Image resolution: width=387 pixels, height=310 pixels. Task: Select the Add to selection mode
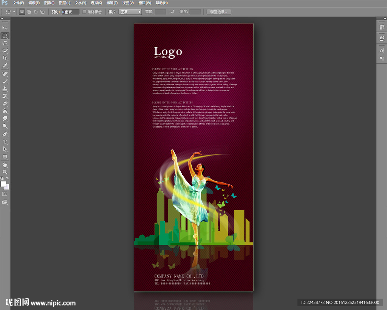click(x=29, y=12)
